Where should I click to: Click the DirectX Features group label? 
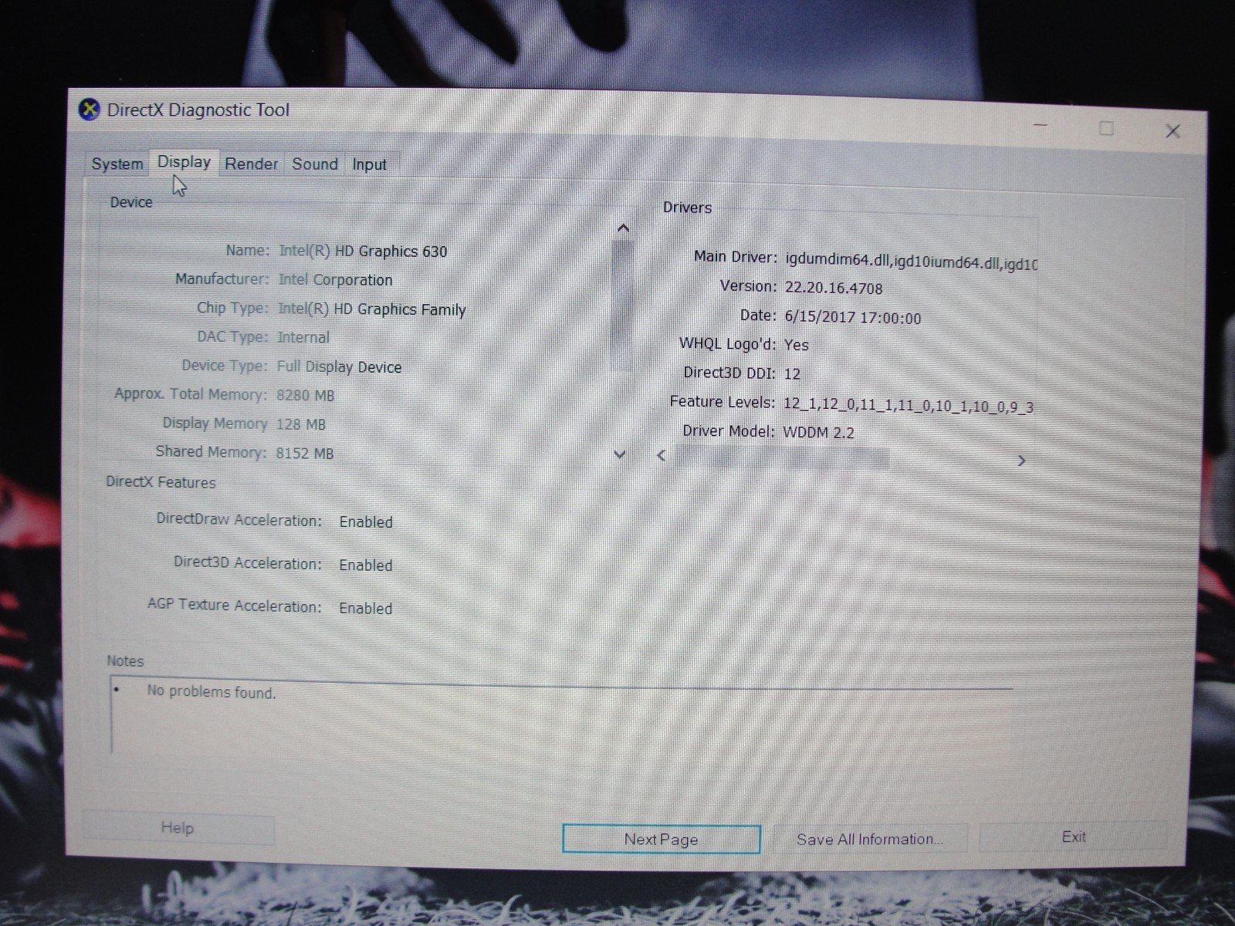tap(161, 482)
